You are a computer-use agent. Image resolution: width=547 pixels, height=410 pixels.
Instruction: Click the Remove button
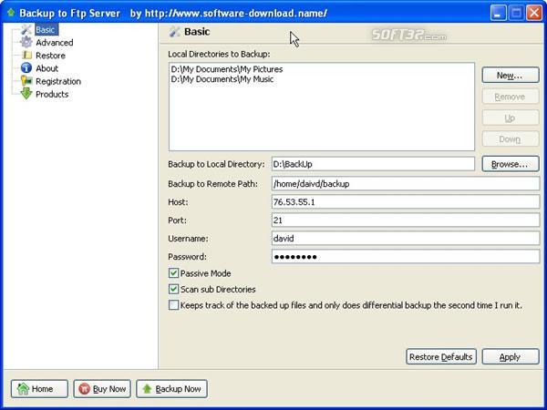tap(511, 97)
